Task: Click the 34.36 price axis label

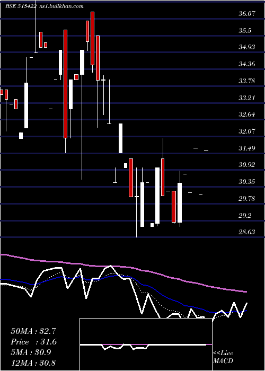Action: (x=247, y=64)
